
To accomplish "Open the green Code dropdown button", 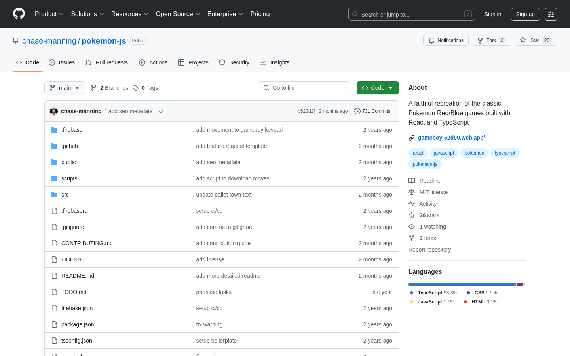I will click(378, 88).
